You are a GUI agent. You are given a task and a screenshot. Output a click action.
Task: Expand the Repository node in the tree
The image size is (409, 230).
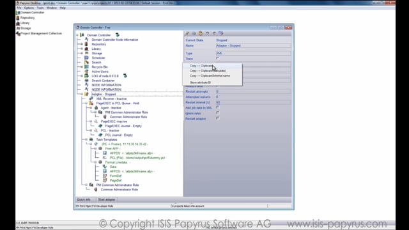[x=82, y=44]
